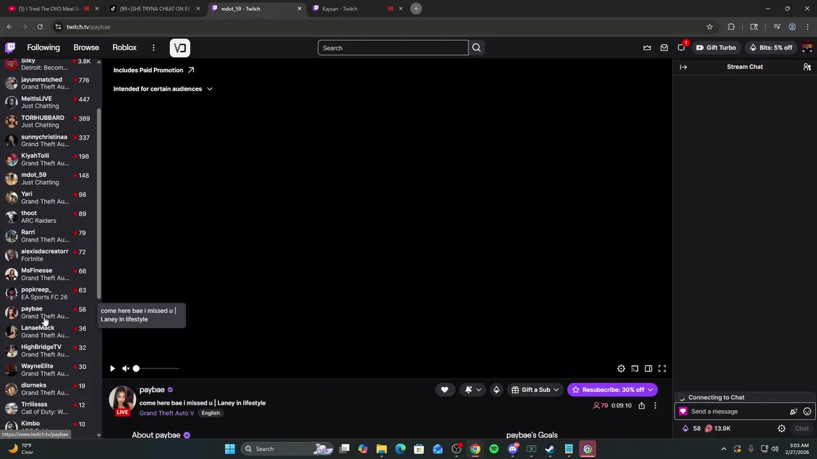This screenshot has width=817, height=459.
Task: Click the Twitch home logo
Action: click(10, 48)
